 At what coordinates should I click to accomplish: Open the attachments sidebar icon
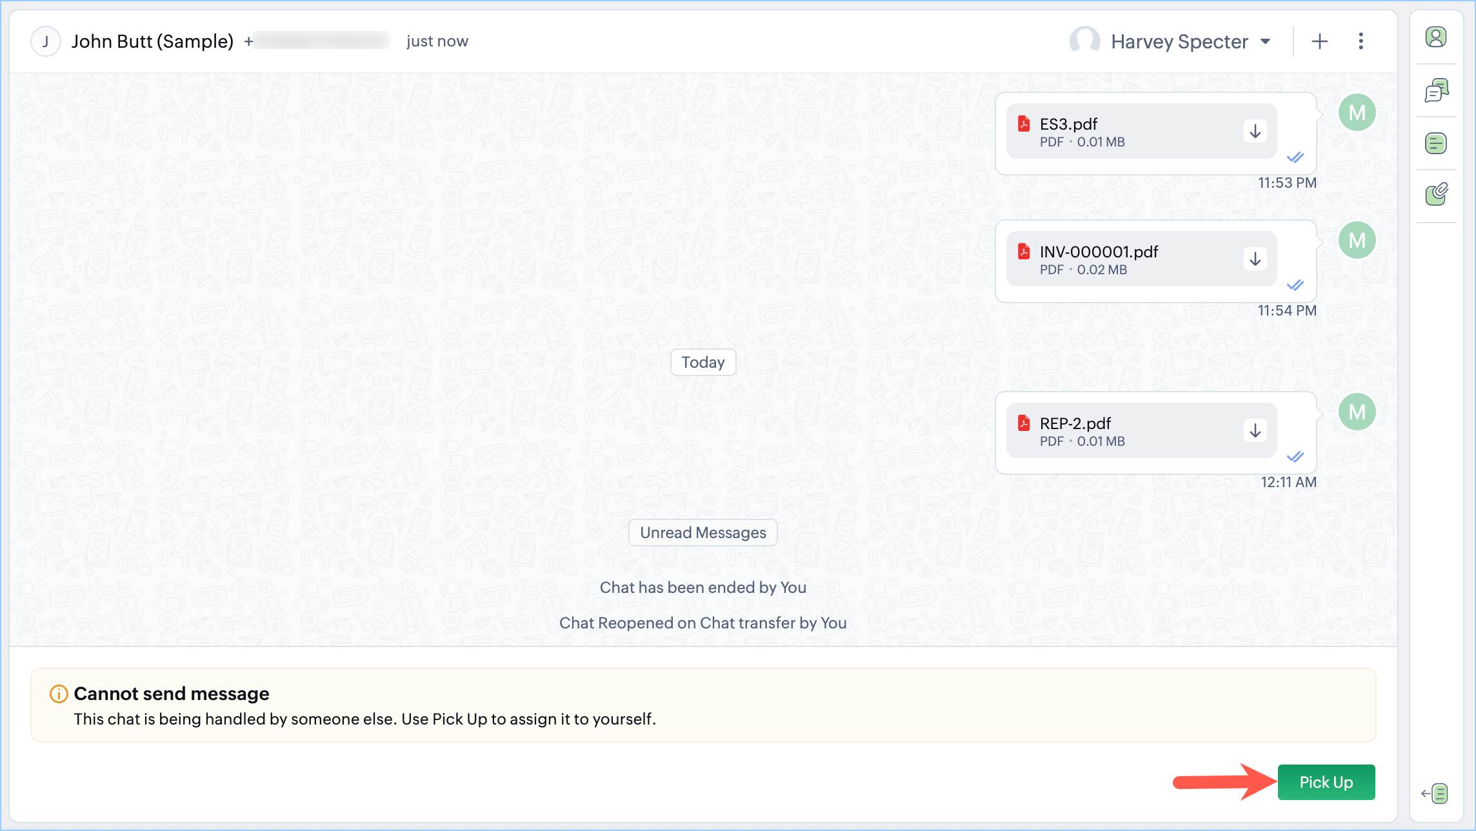[x=1436, y=194]
